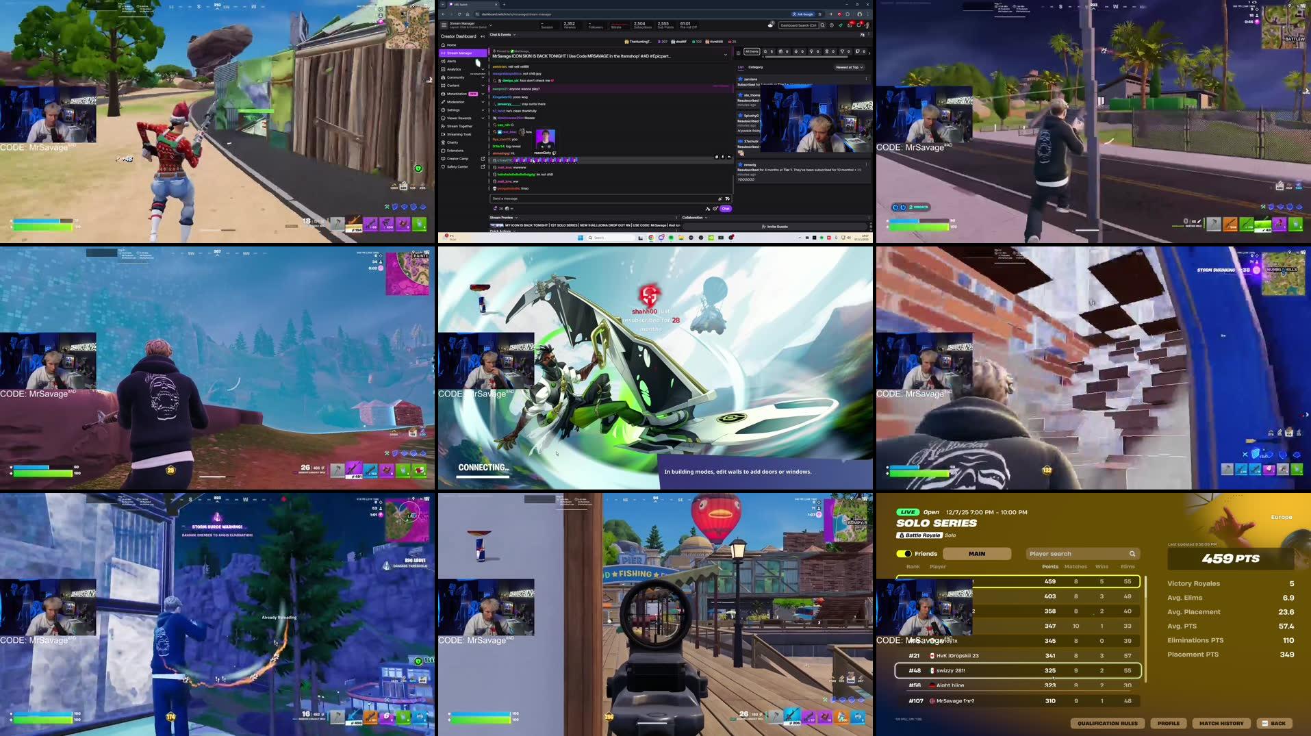Viewport: 1311px width, 736px height.
Task: Click the Invite Guests button
Action: (776, 226)
